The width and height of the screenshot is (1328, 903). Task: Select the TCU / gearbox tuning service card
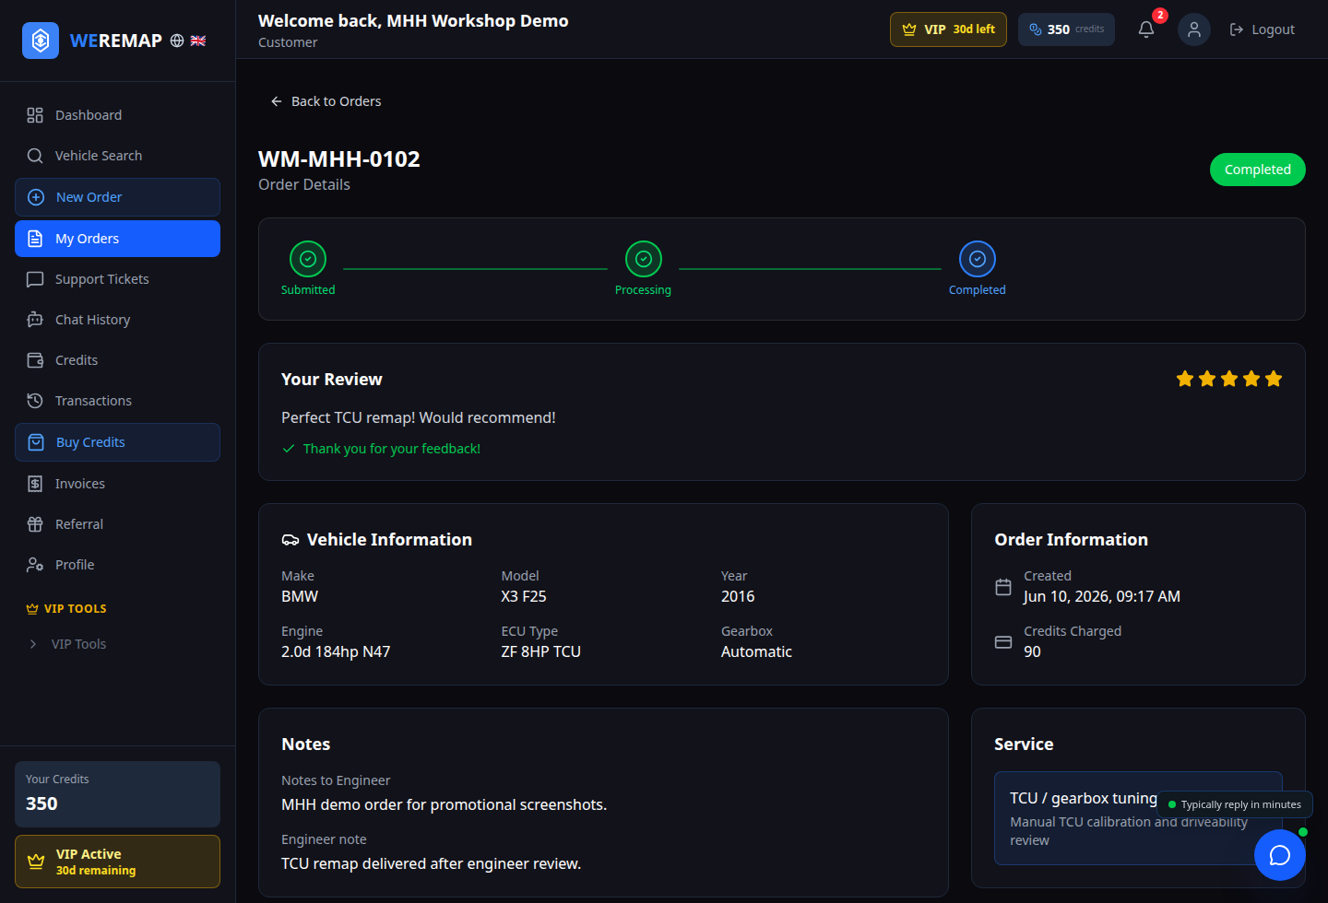(x=1138, y=818)
